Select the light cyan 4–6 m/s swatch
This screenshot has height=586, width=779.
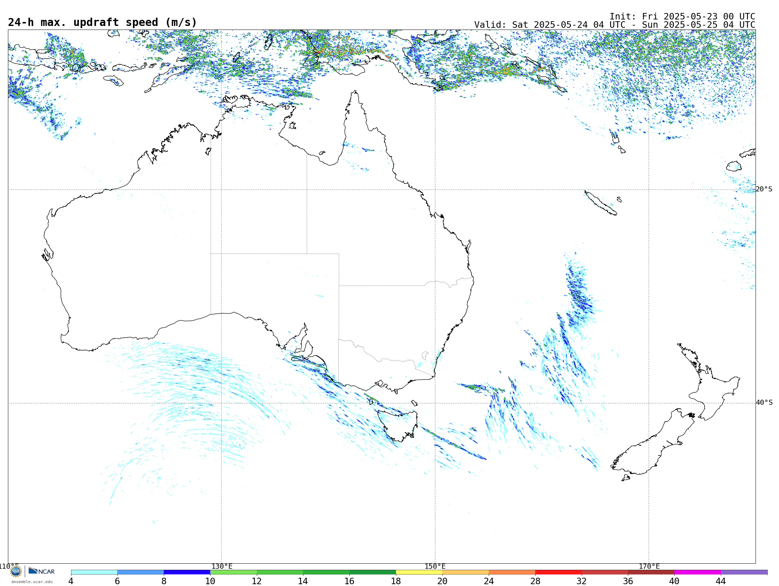[x=94, y=572]
